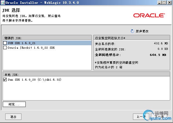Select Sun SDK 1.6.0_20 (C:\jdk1.6.32) text
This screenshot has height=123, width=173.
(35, 80)
